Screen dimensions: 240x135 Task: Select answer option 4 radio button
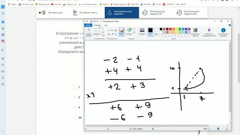75,108
